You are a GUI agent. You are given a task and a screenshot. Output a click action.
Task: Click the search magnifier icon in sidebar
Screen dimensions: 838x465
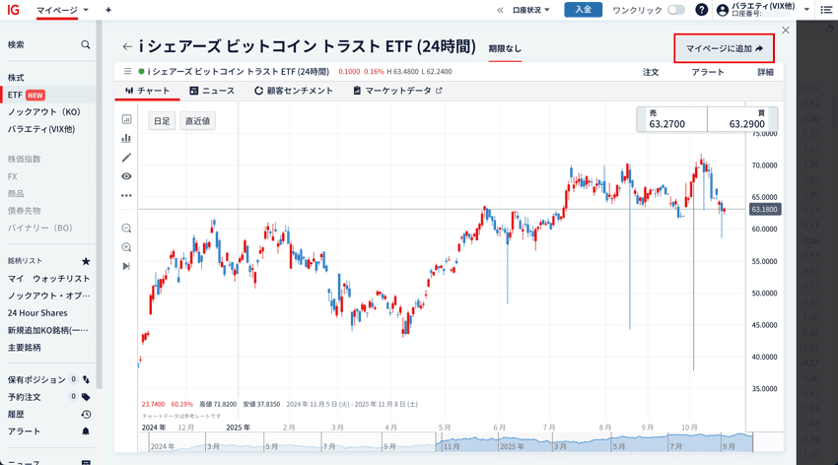coord(86,44)
